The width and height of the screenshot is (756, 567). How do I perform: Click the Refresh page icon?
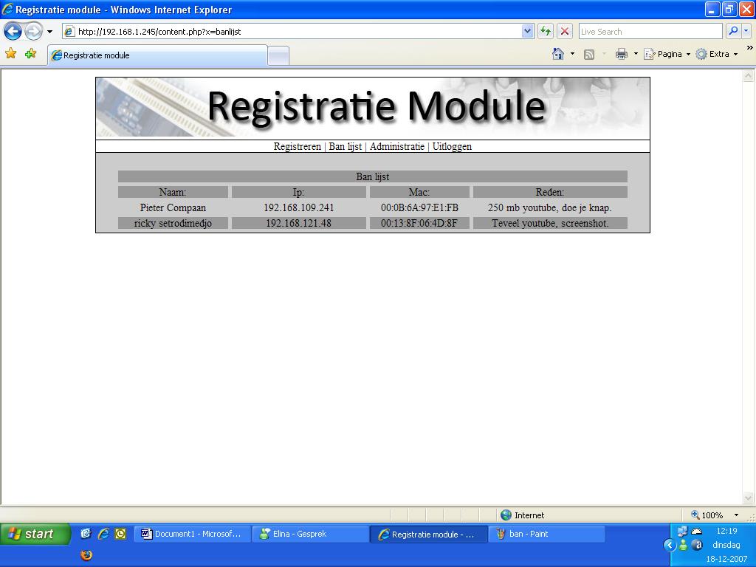546,31
